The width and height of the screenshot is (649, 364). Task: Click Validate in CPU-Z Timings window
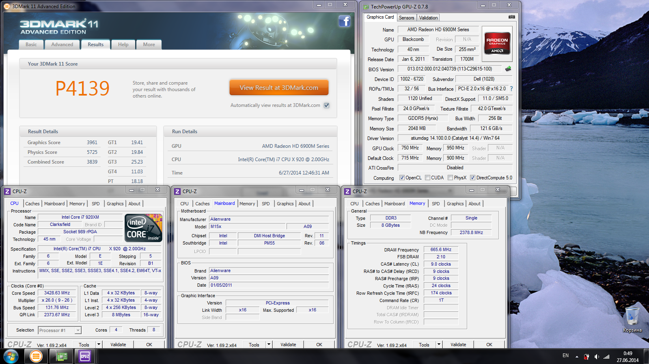pyautogui.click(x=458, y=345)
